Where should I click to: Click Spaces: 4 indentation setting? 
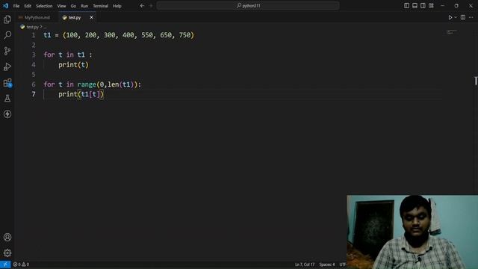pyautogui.click(x=327, y=265)
